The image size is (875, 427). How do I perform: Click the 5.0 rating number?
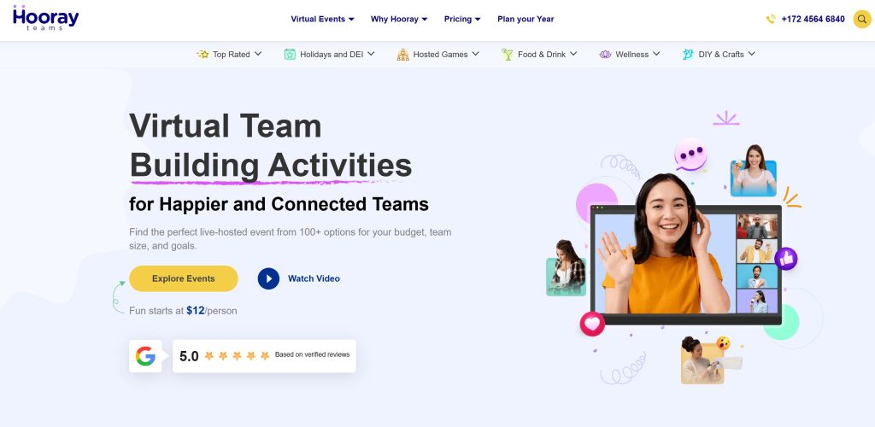(189, 356)
